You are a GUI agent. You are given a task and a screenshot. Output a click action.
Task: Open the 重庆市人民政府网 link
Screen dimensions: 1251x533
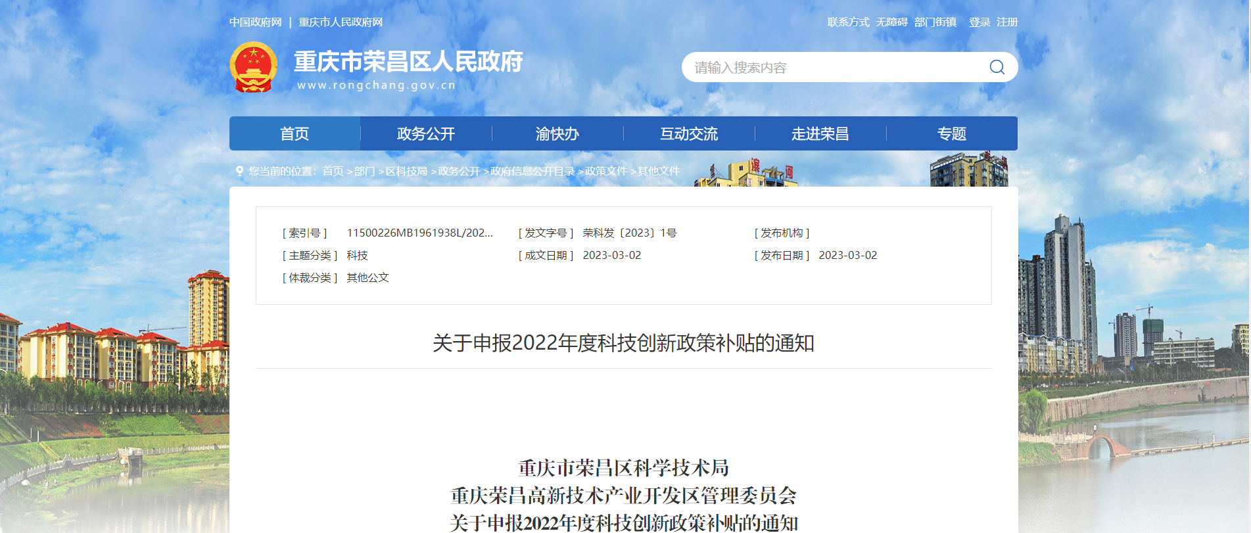(341, 22)
